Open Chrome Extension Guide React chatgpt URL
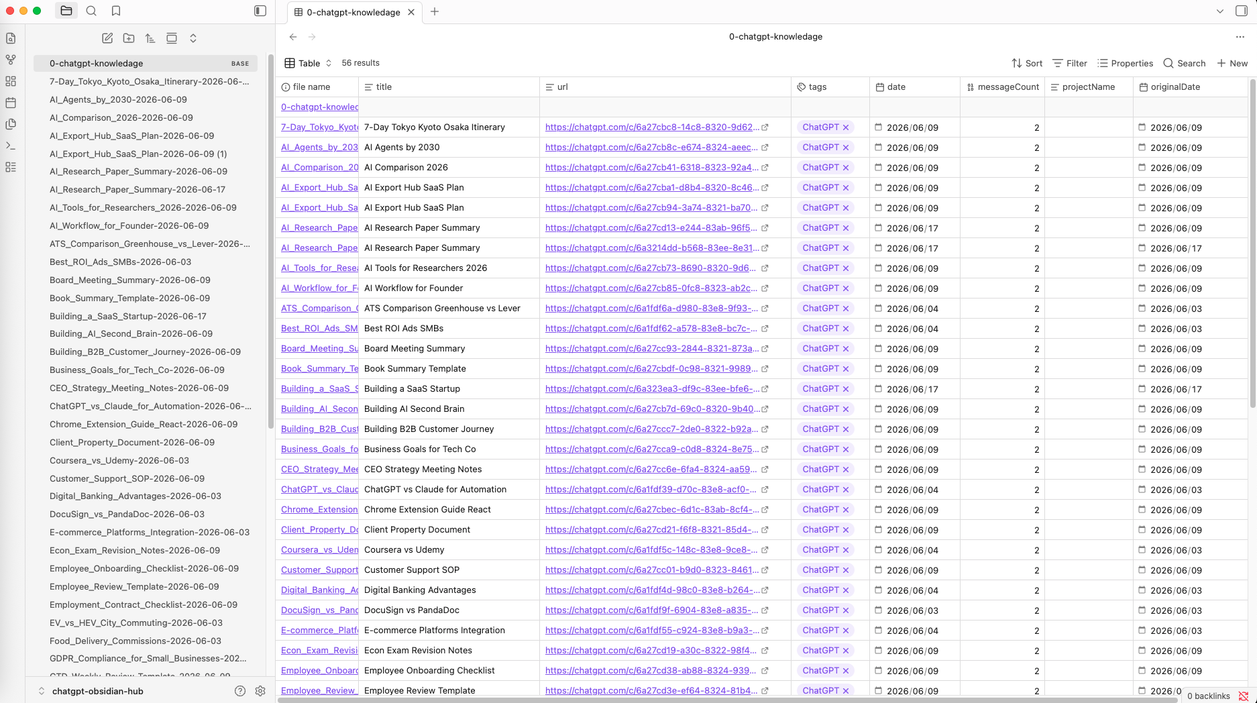This screenshot has width=1257, height=703. 651,509
